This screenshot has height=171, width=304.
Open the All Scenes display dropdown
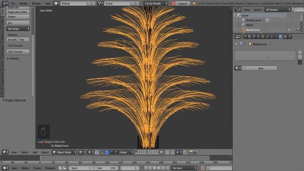pyautogui.click(x=278, y=9)
